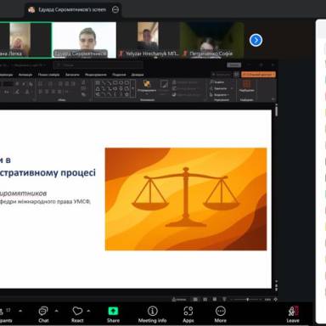This screenshot has width=326, height=326.
Task: Click the next slide arrows below scrollbar
Action: tap(276, 289)
